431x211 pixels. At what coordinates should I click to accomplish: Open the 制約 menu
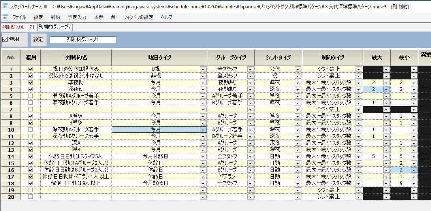tap(55, 17)
